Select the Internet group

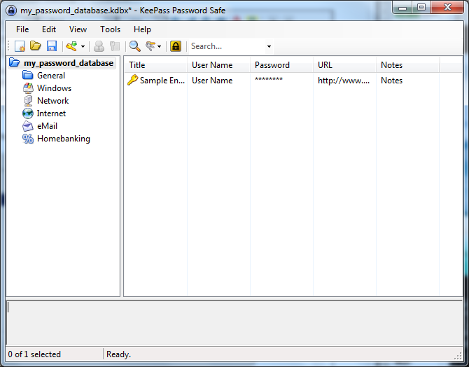51,113
